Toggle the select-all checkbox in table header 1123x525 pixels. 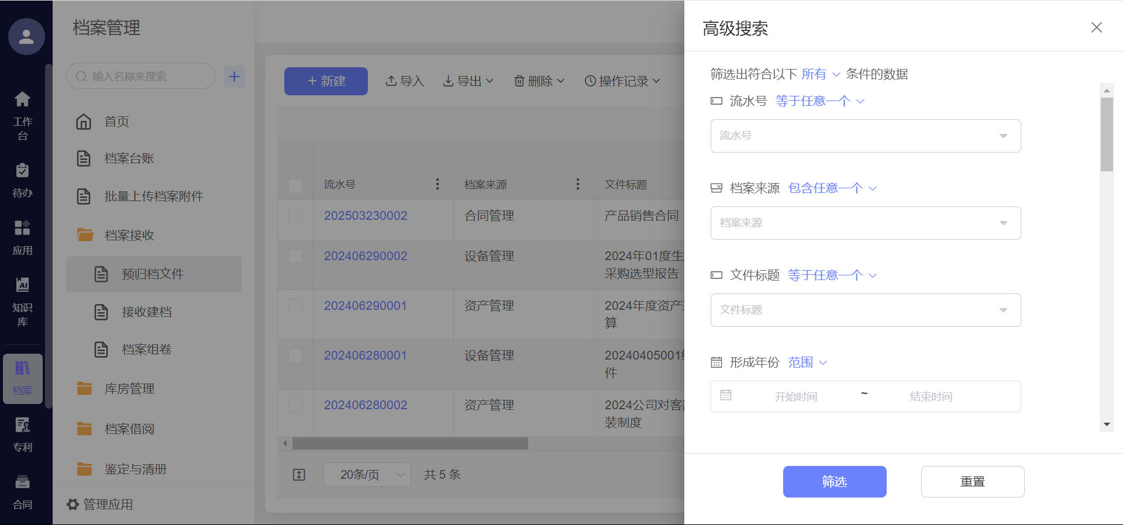coord(295,185)
